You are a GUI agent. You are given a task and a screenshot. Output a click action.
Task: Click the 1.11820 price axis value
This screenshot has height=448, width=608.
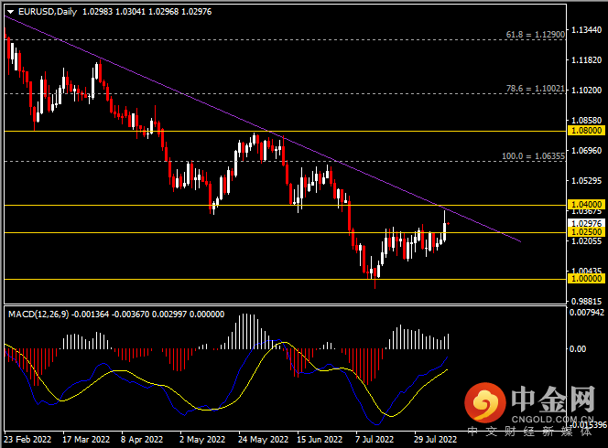click(587, 60)
